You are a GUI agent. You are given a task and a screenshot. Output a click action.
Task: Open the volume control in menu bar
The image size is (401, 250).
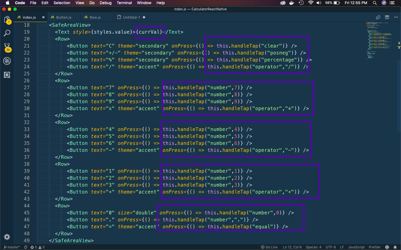coord(319,3)
